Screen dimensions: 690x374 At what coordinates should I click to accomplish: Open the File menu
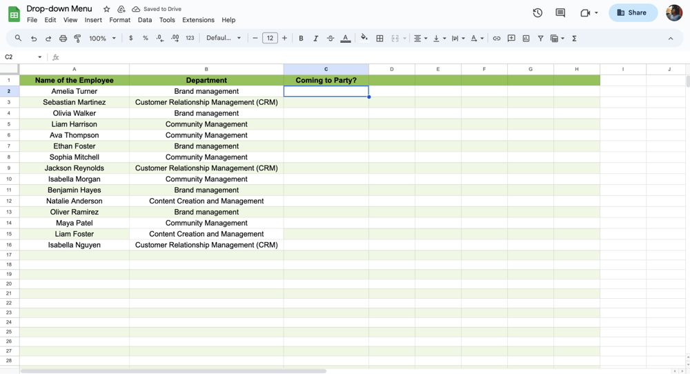[32, 20]
